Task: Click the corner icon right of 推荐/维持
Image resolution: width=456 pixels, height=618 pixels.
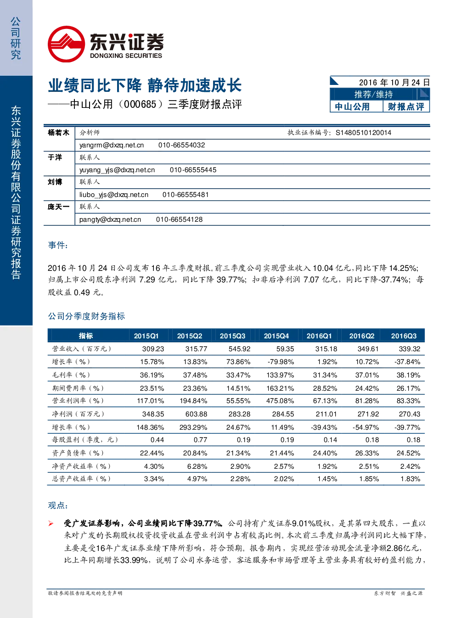Action: [x=423, y=94]
